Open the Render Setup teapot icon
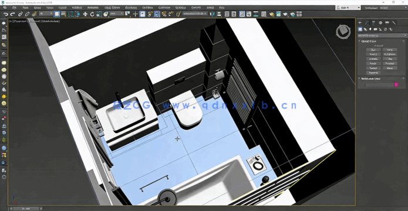Image resolution: width=408 pixels, height=211 pixels. (x=272, y=14)
